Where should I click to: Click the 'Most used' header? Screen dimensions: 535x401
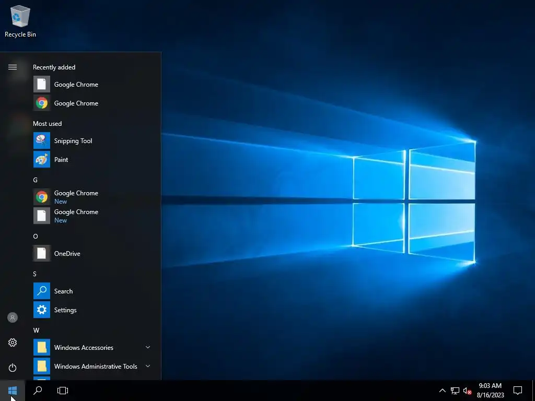coord(47,123)
